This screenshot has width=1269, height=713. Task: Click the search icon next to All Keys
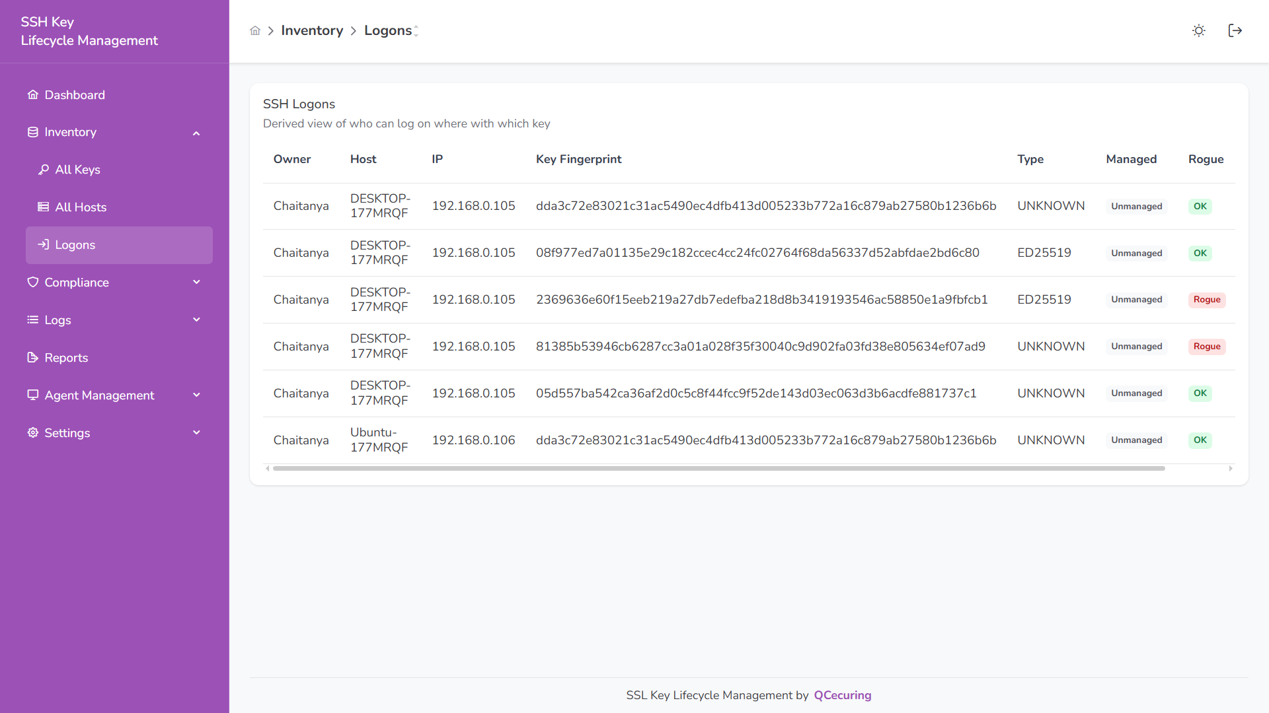pyautogui.click(x=44, y=169)
